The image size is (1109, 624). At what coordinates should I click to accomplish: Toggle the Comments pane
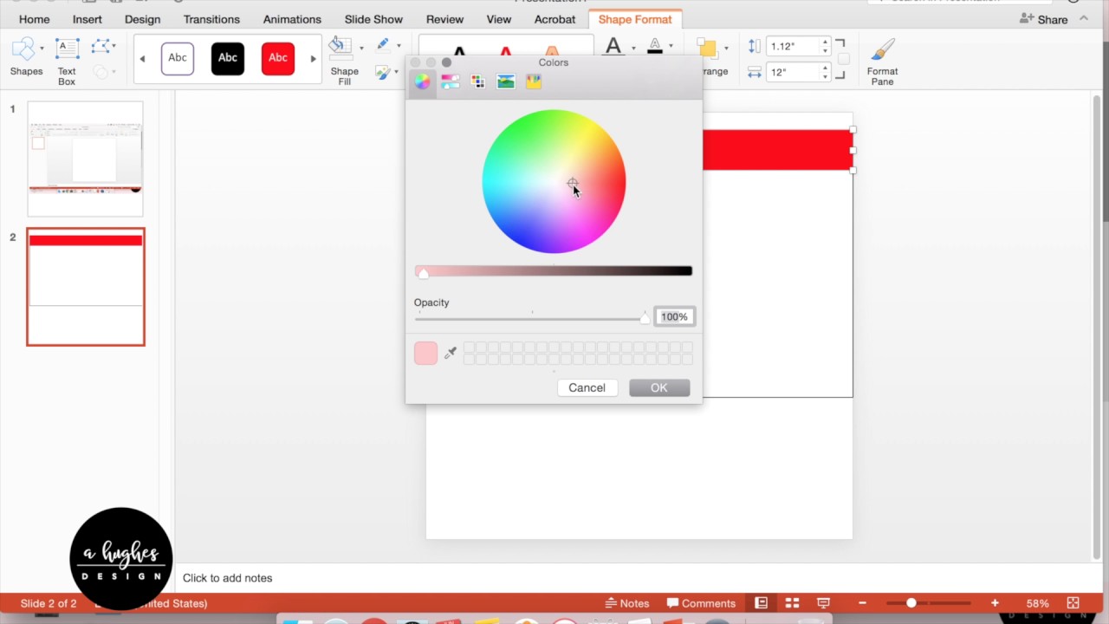pos(701,602)
